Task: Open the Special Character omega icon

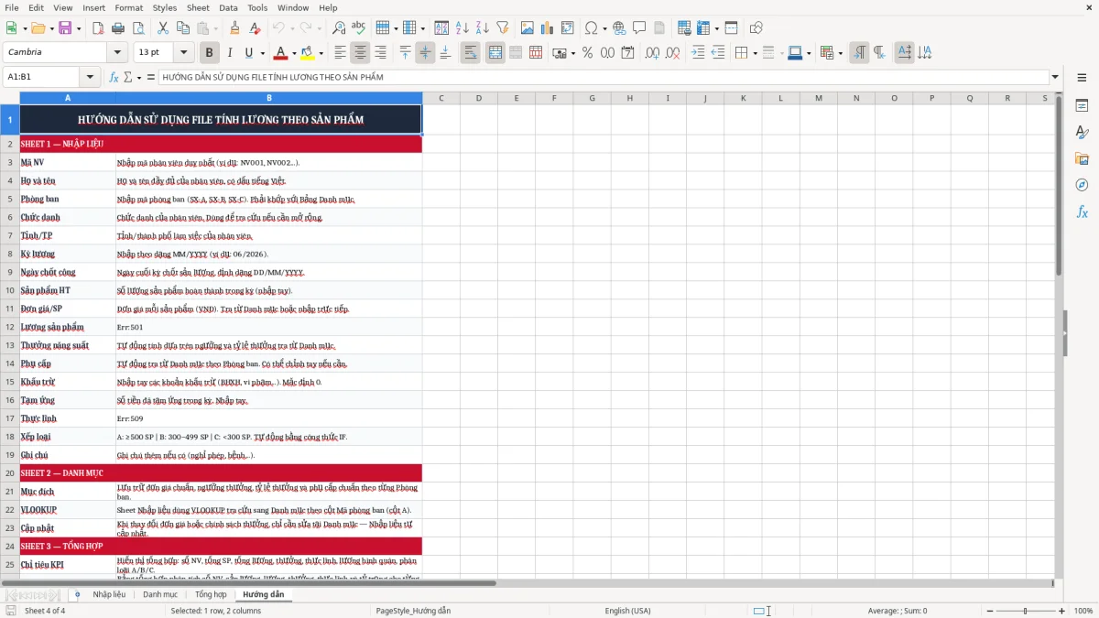Action: point(590,28)
